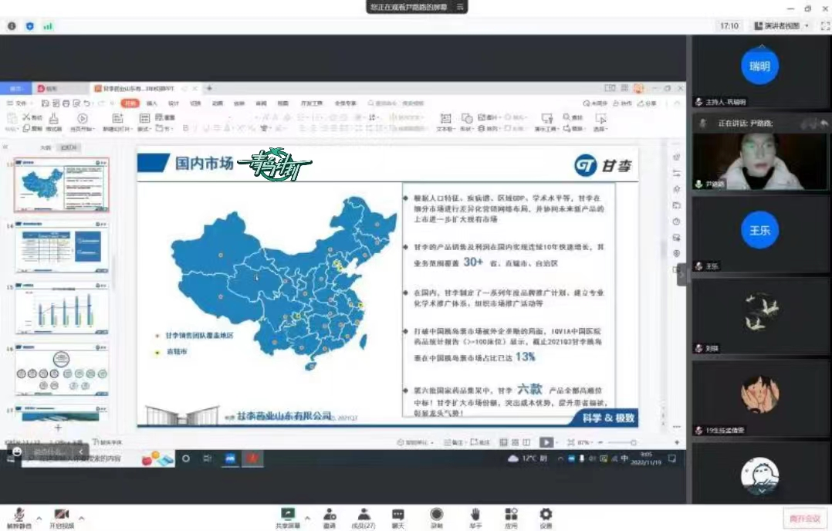Open Speaker View layout dropdown
This screenshot has width=832, height=531.
782,25
